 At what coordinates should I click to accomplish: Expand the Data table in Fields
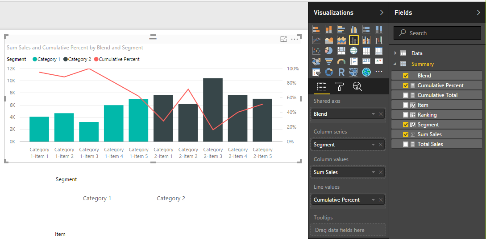point(395,53)
